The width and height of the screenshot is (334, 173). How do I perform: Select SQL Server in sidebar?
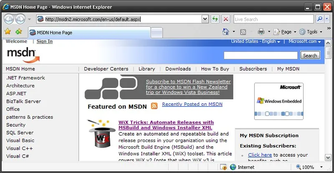pos(20,132)
